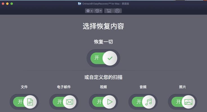Click the music note icon on 音频 switch
Viewport: 207px width, 112px height.
tap(148, 102)
